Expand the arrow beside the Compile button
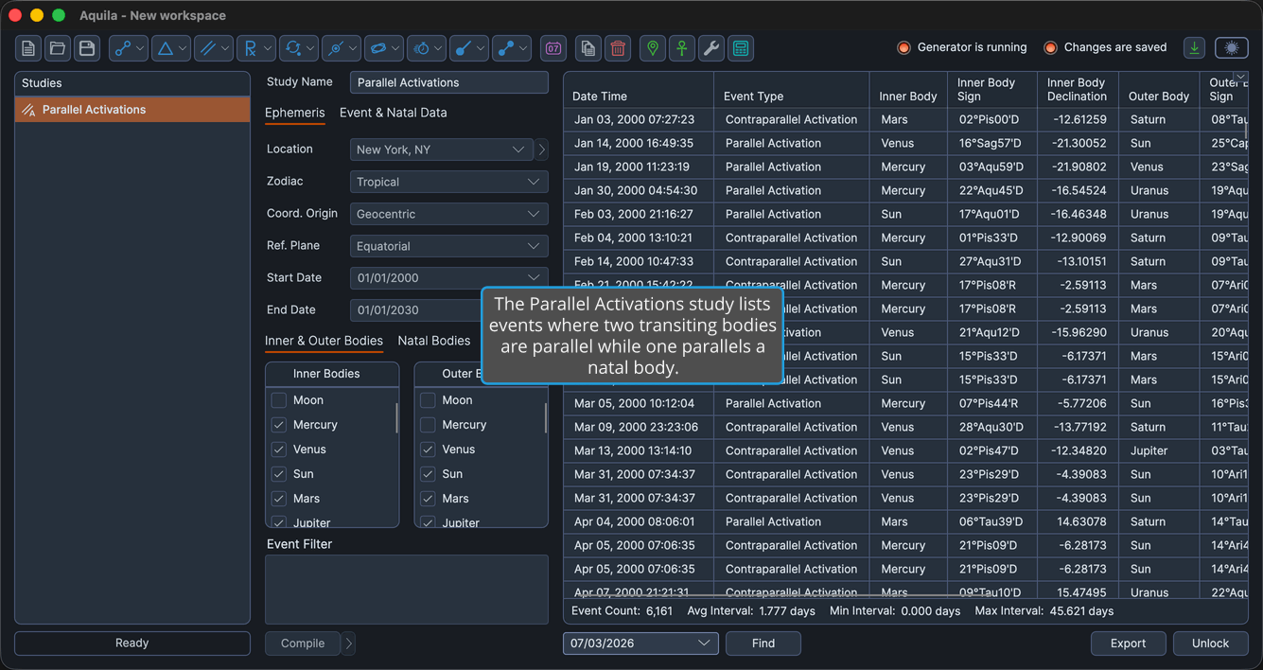This screenshot has width=1263, height=670. pyautogui.click(x=349, y=644)
